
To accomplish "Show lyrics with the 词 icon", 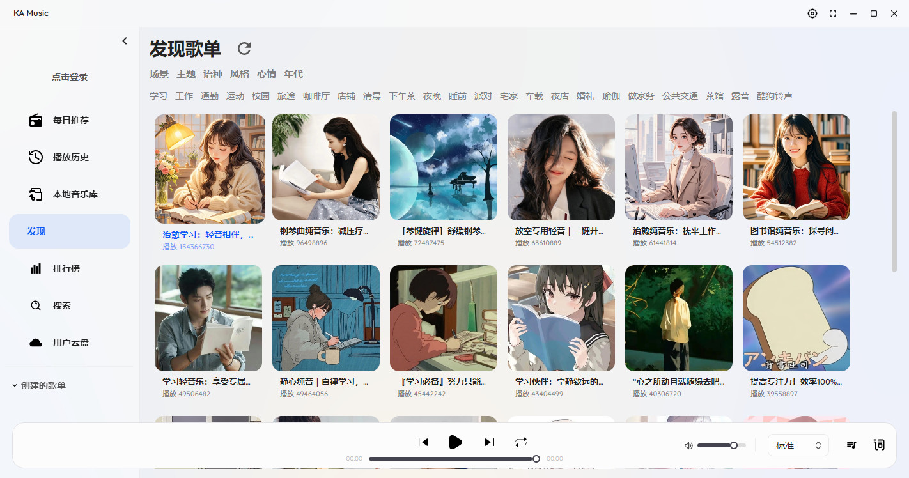I will click(x=879, y=445).
